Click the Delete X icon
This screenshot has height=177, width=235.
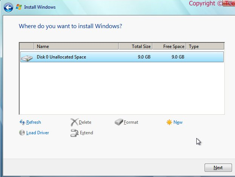pos(74,122)
